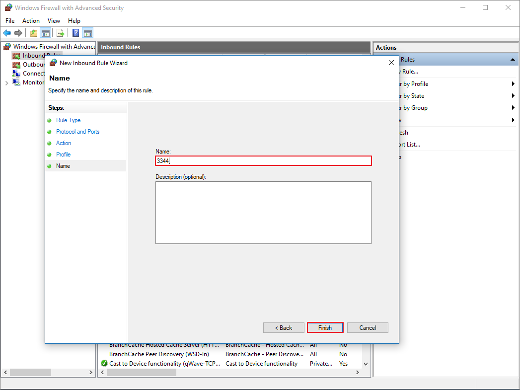Cancel the New Inbound Rule Wizard
This screenshot has height=390, width=520.
pyautogui.click(x=368, y=328)
